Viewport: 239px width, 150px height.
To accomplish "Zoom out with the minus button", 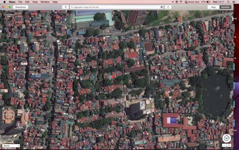I will (x=224, y=145).
